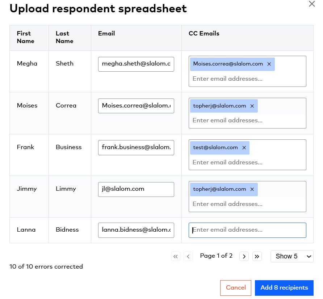This screenshot has height=299, width=323.
Task: Edit Lanna Bidness's email field
Action: click(x=136, y=230)
